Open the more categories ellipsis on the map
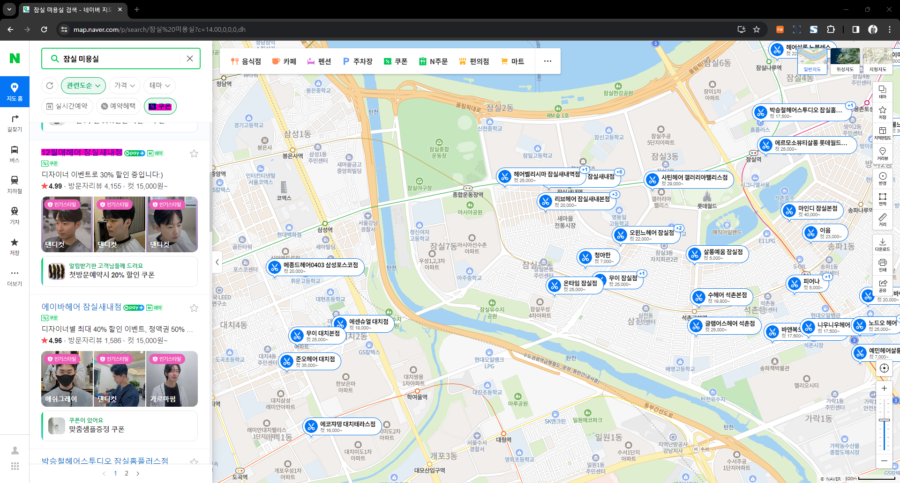This screenshot has width=900, height=483. [547, 61]
